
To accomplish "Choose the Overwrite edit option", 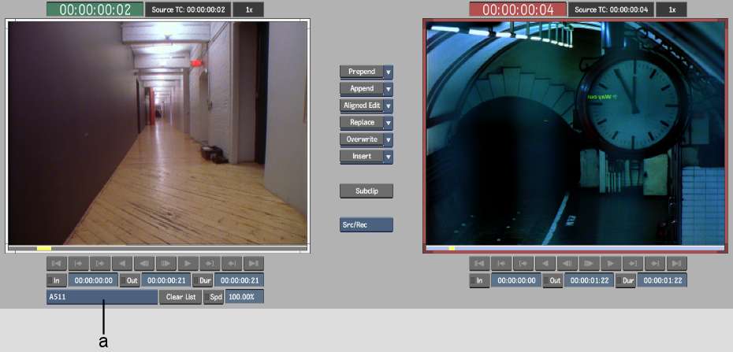I will coord(362,139).
